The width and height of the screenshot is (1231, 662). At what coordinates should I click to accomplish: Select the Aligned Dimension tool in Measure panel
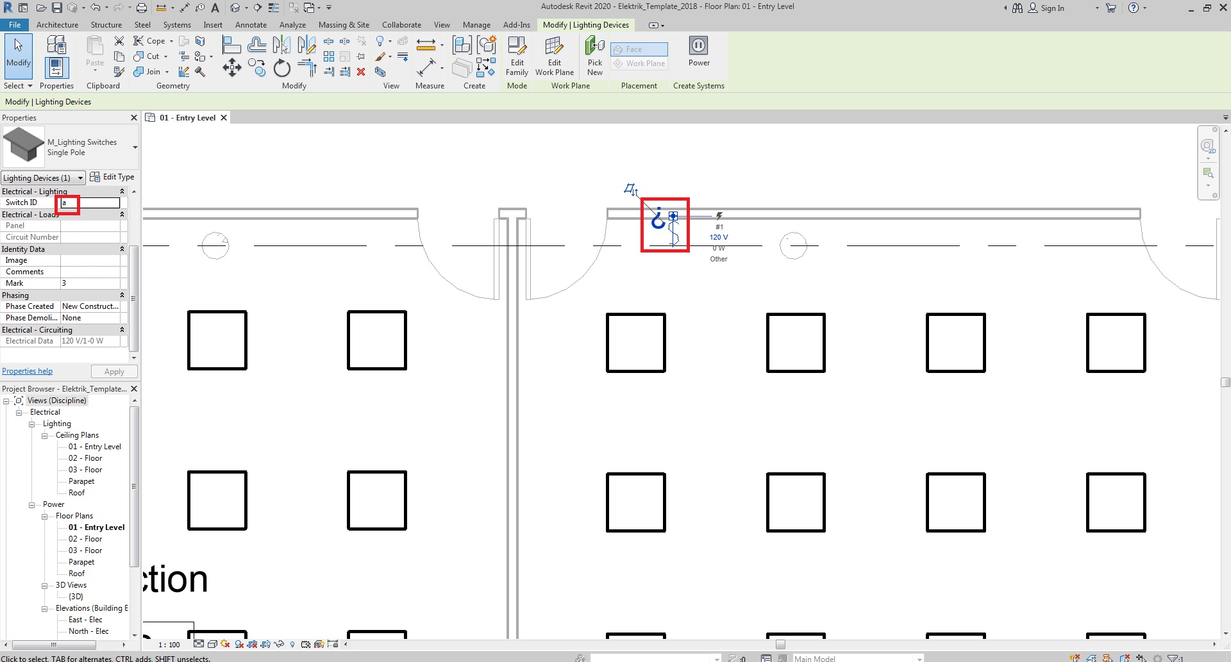(x=426, y=67)
